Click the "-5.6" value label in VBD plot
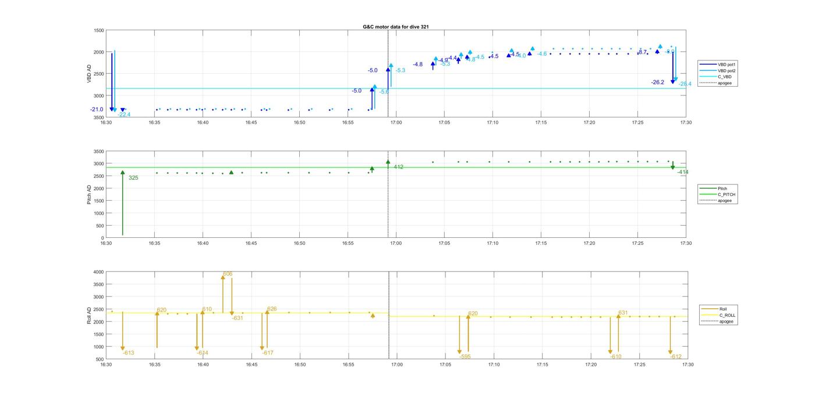Viewport: 815px width, 403px height. pyautogui.click(x=384, y=92)
